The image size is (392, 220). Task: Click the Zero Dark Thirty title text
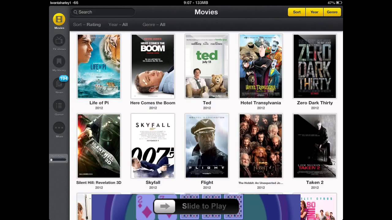(x=315, y=103)
